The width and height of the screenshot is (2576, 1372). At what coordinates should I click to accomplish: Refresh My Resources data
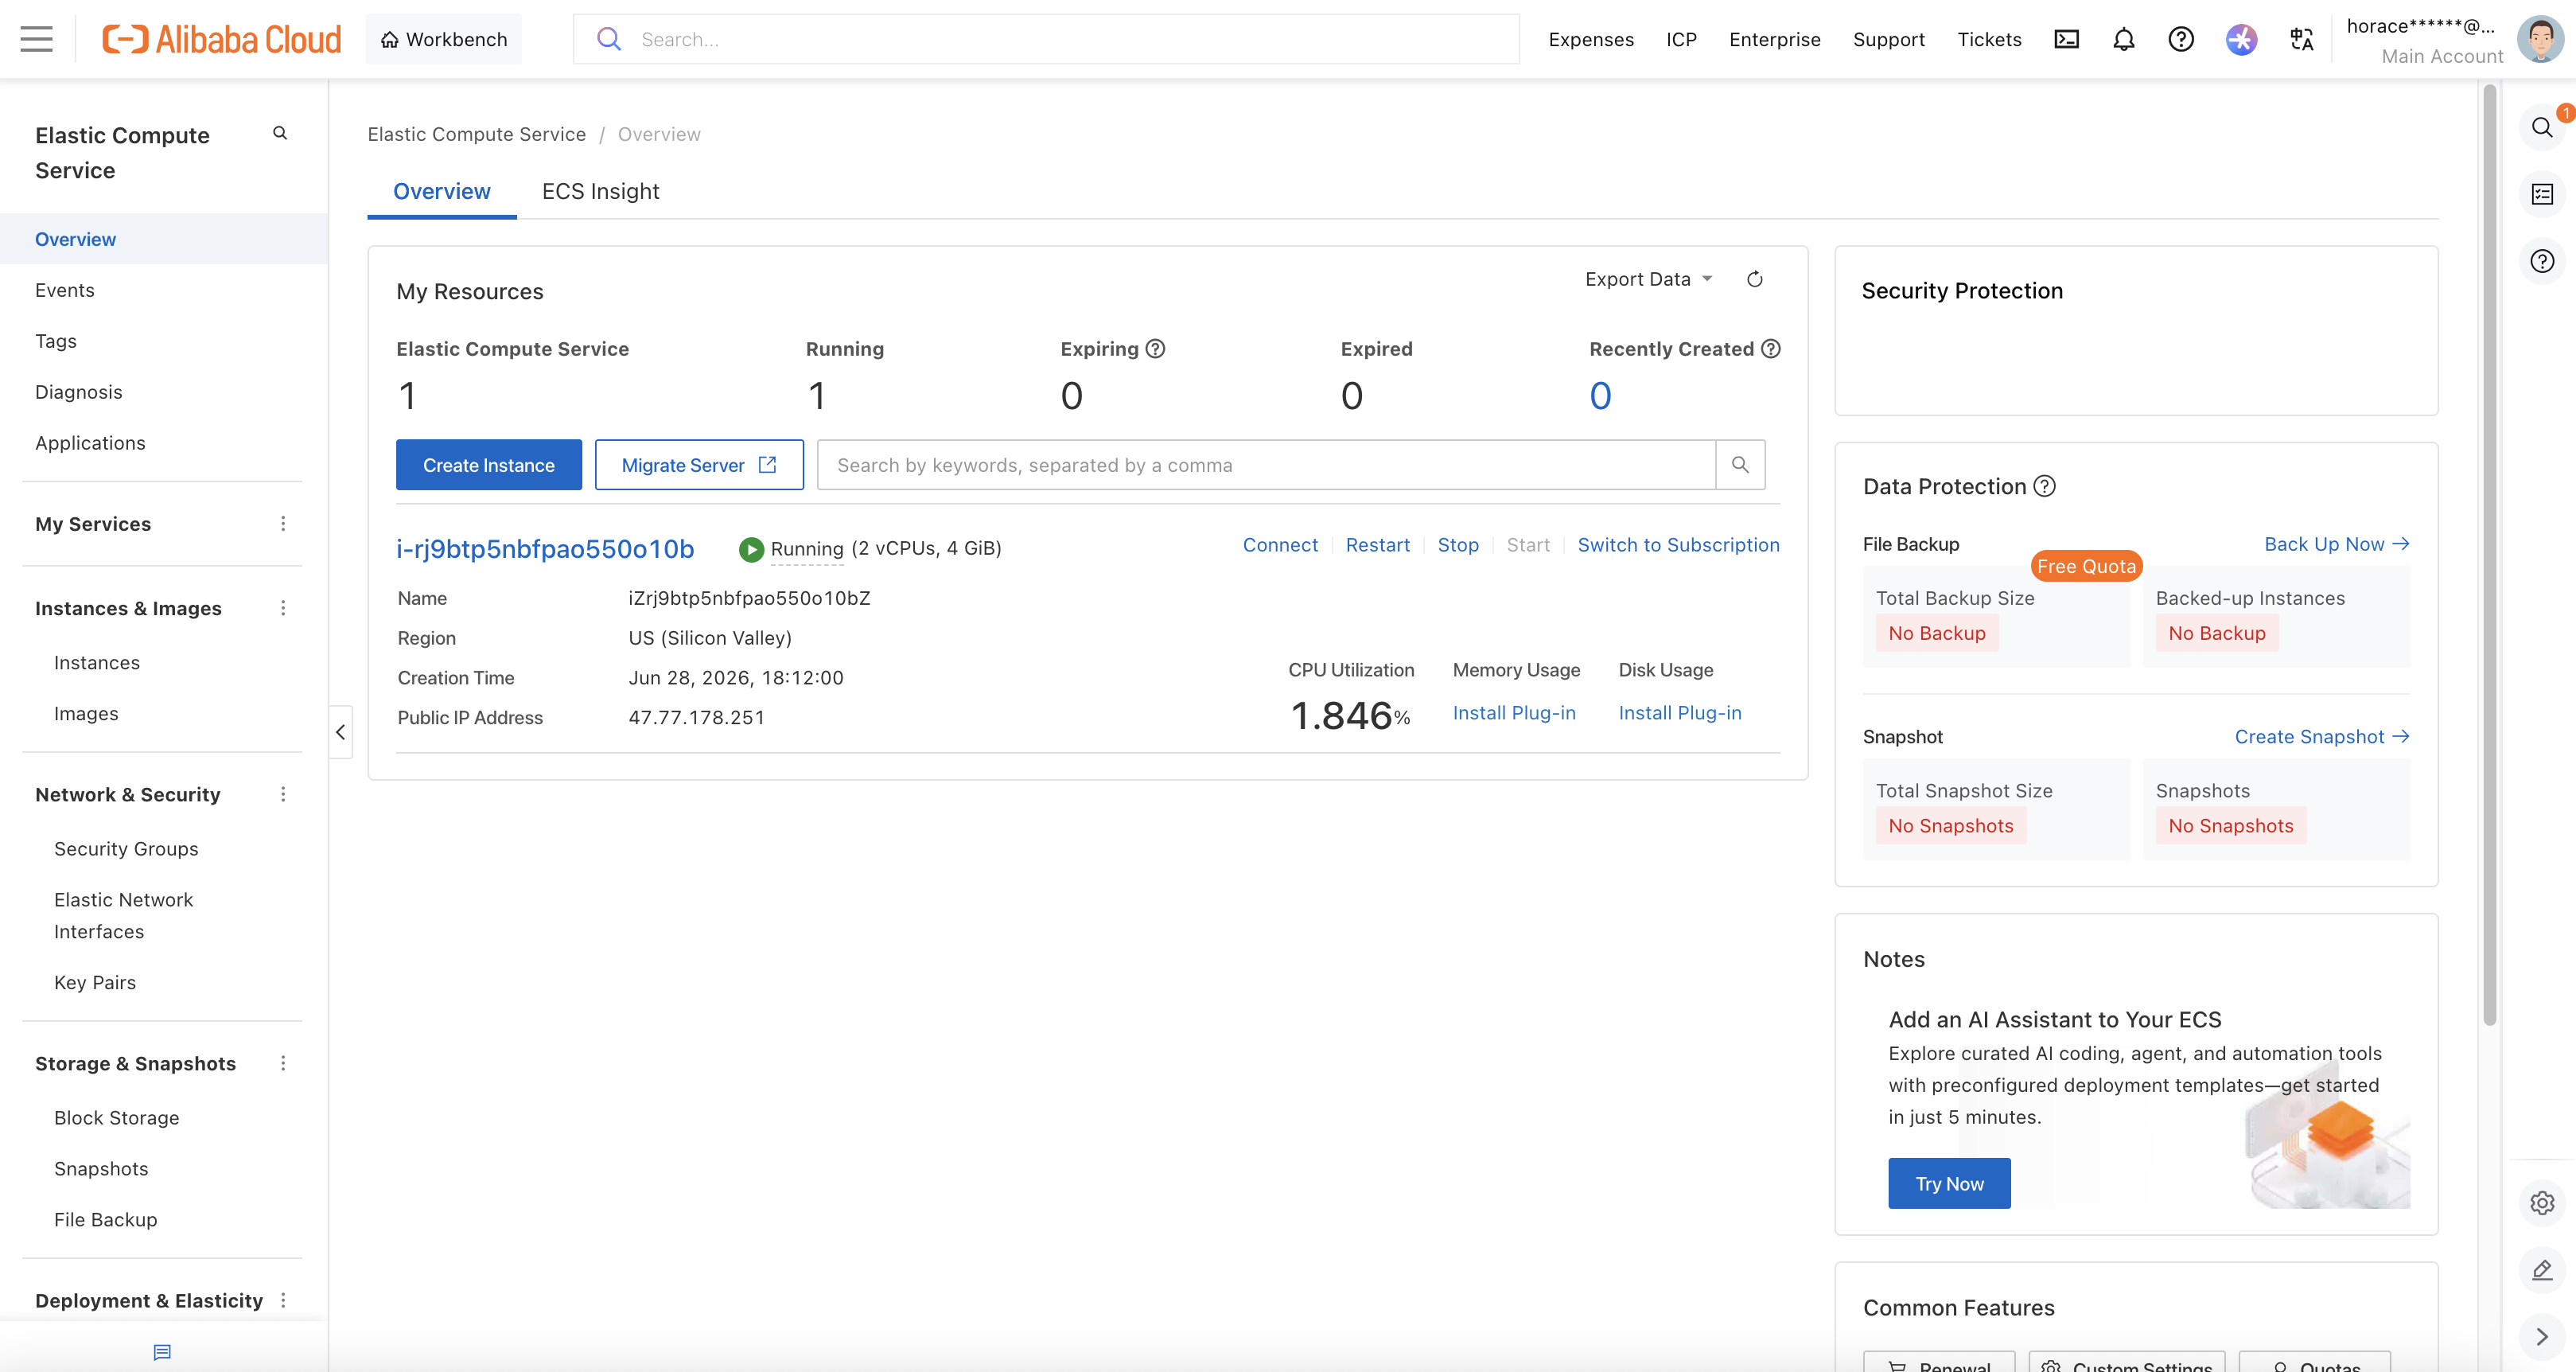click(x=1755, y=279)
